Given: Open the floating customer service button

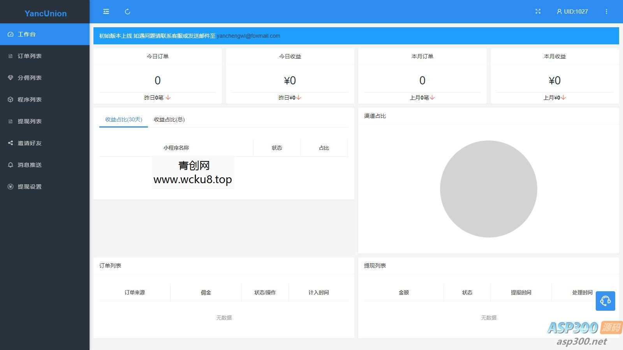Looking at the screenshot, I should pos(605,301).
